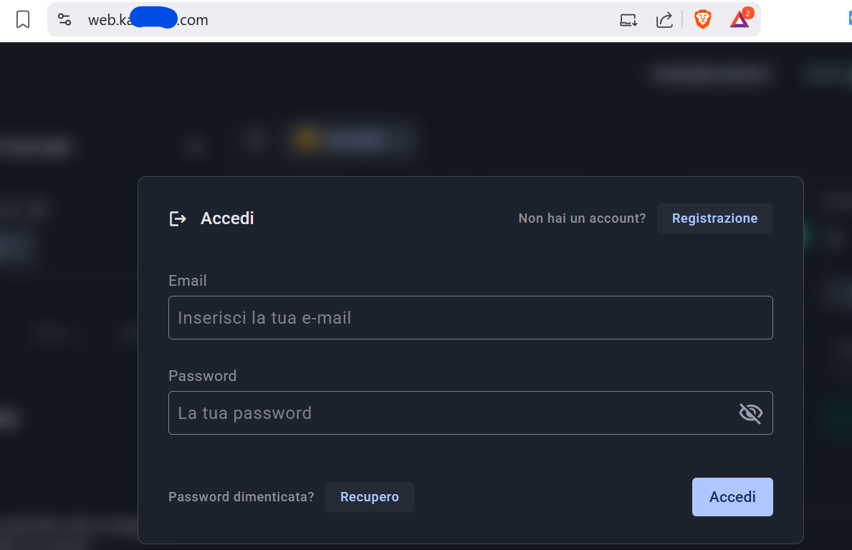The image size is (852, 550).
Task: Focus the Email input field
Action: pyautogui.click(x=470, y=317)
